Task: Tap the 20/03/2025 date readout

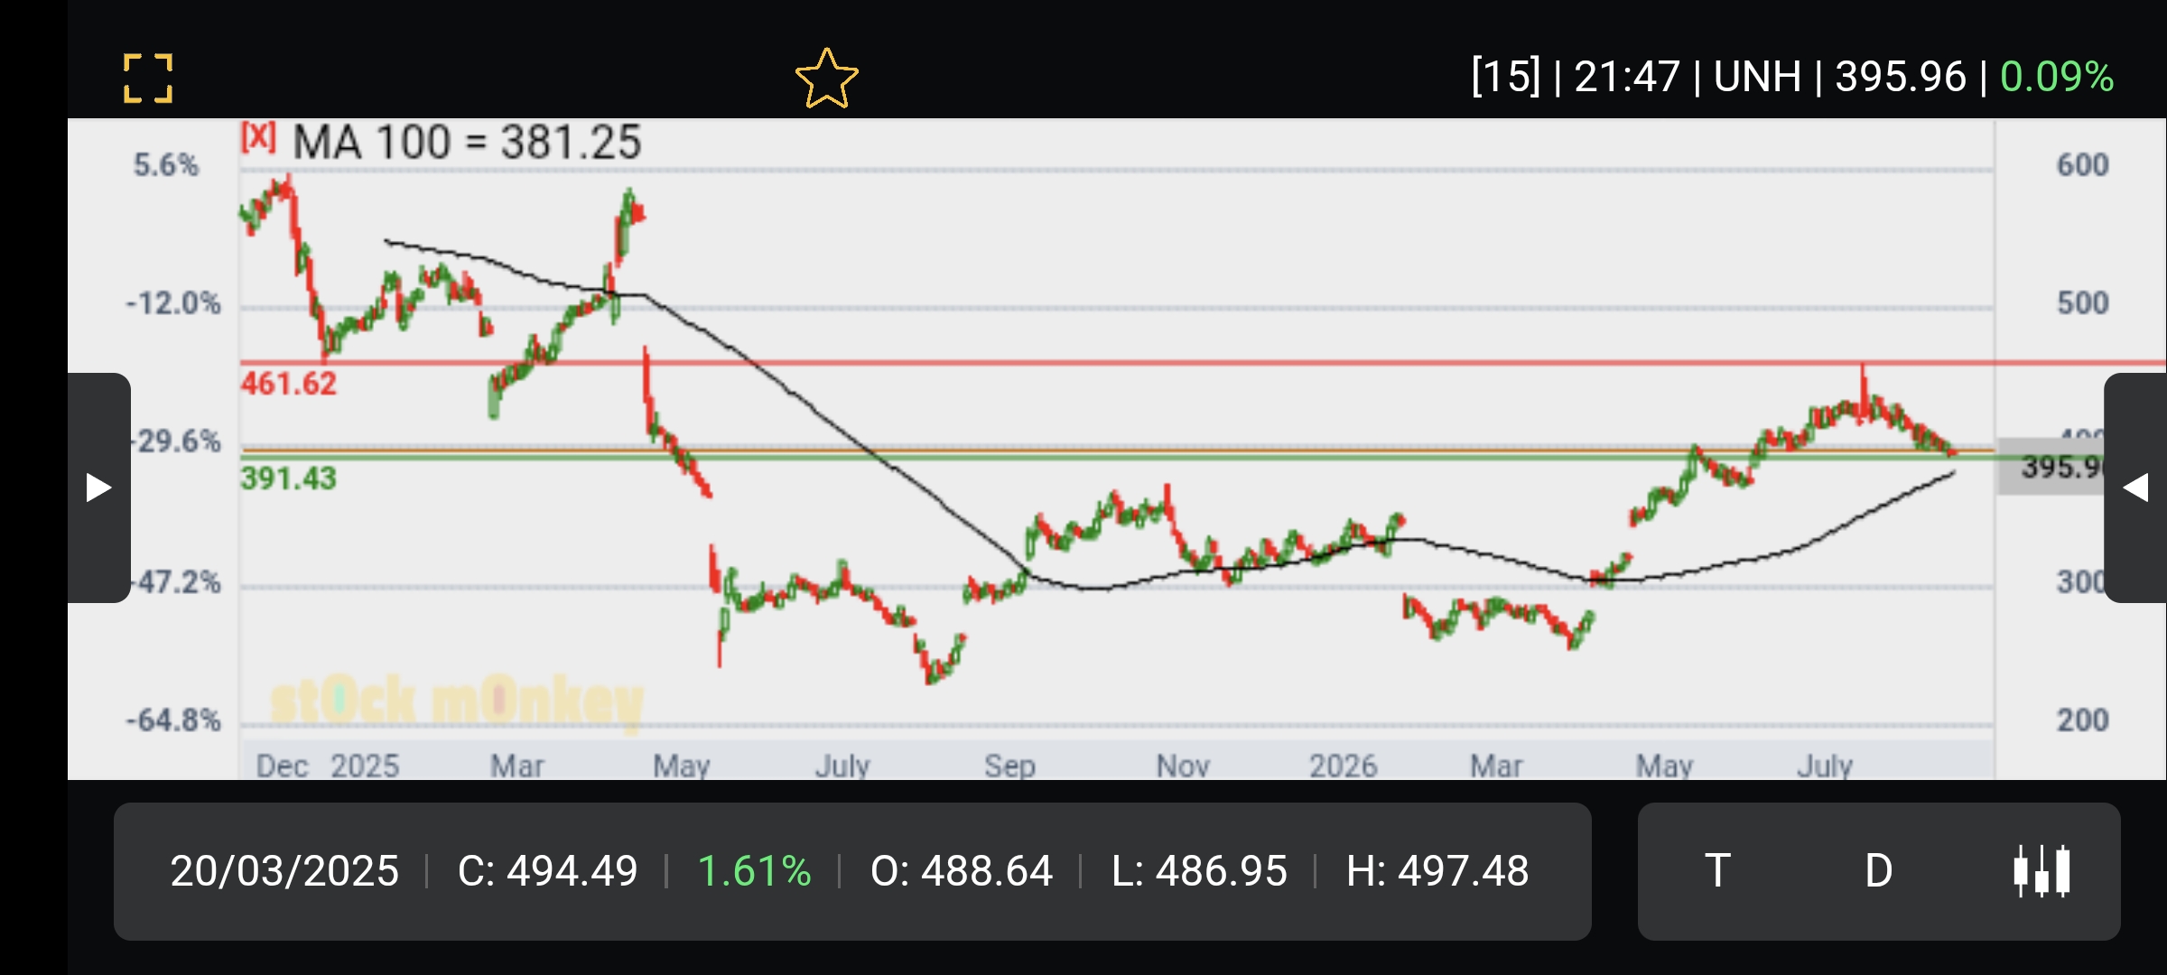Action: pyautogui.click(x=284, y=871)
